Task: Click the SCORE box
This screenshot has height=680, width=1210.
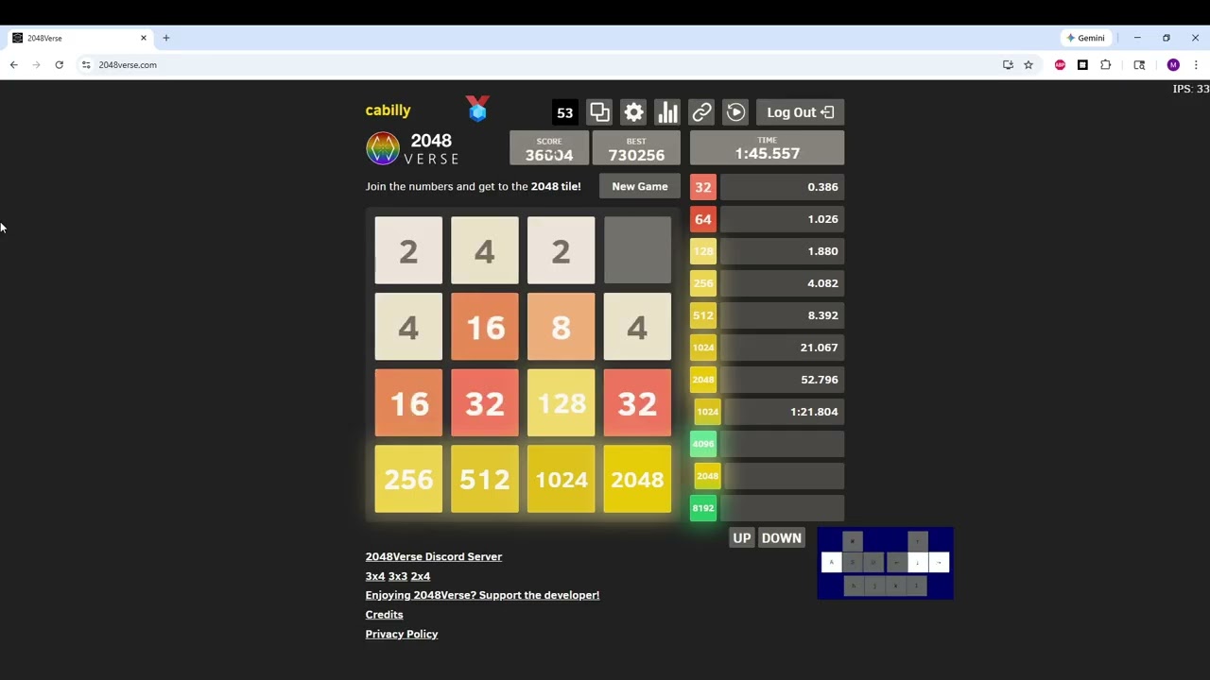Action: (x=549, y=148)
